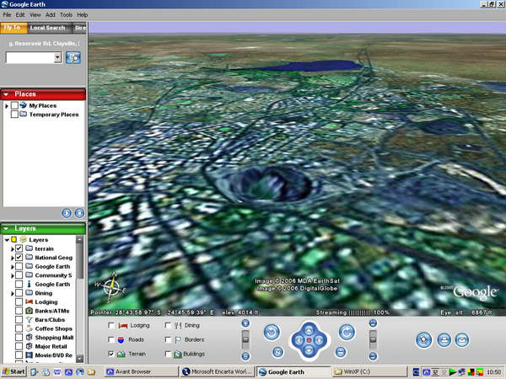Reset north orientation button
Viewport: 506px width, 379px height.
277,352
